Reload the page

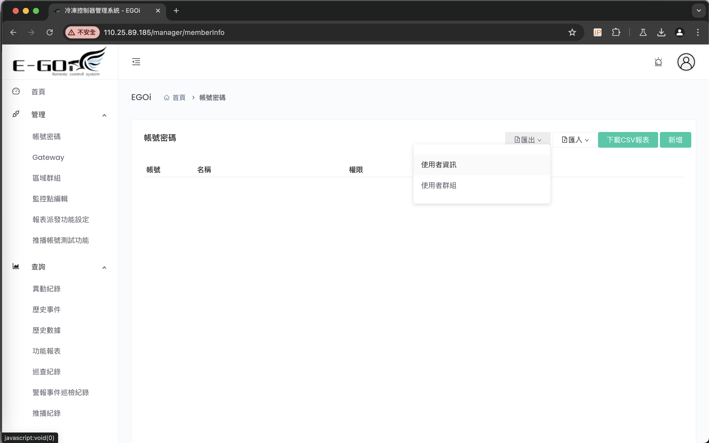(x=50, y=32)
